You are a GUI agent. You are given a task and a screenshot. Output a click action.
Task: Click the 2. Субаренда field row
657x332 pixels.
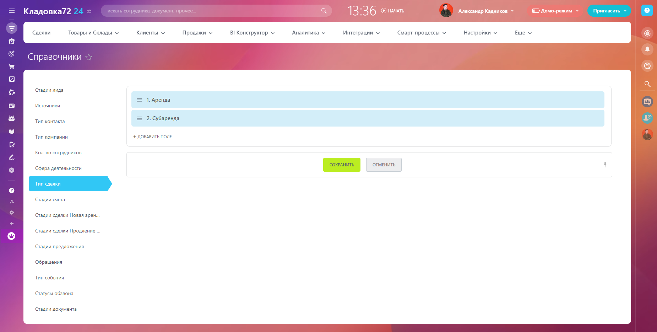(x=368, y=118)
